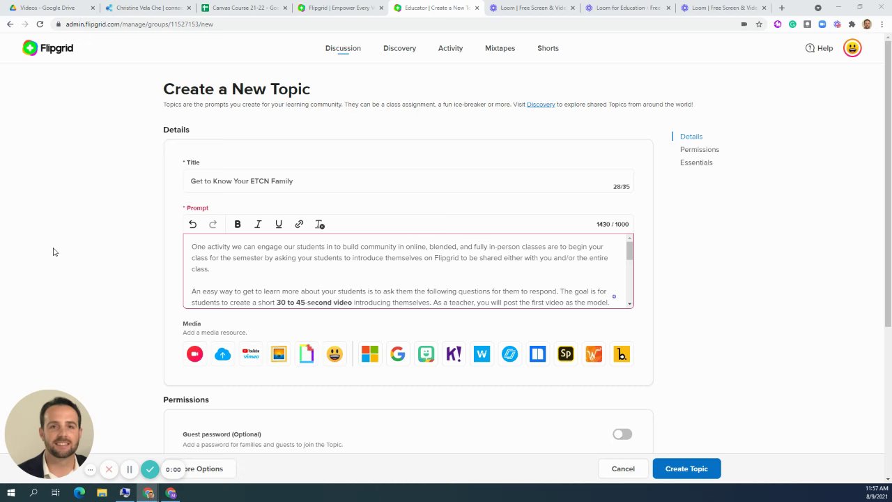The image size is (892, 502).
Task: Toggle underline formatting in prompt toolbar
Action: [279, 225]
